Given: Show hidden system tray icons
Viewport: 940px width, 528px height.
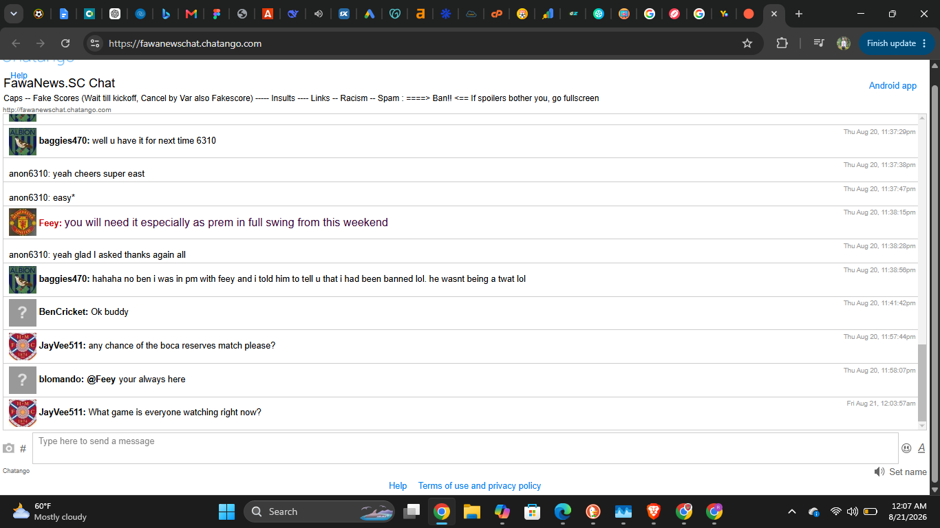Looking at the screenshot, I should click(792, 511).
